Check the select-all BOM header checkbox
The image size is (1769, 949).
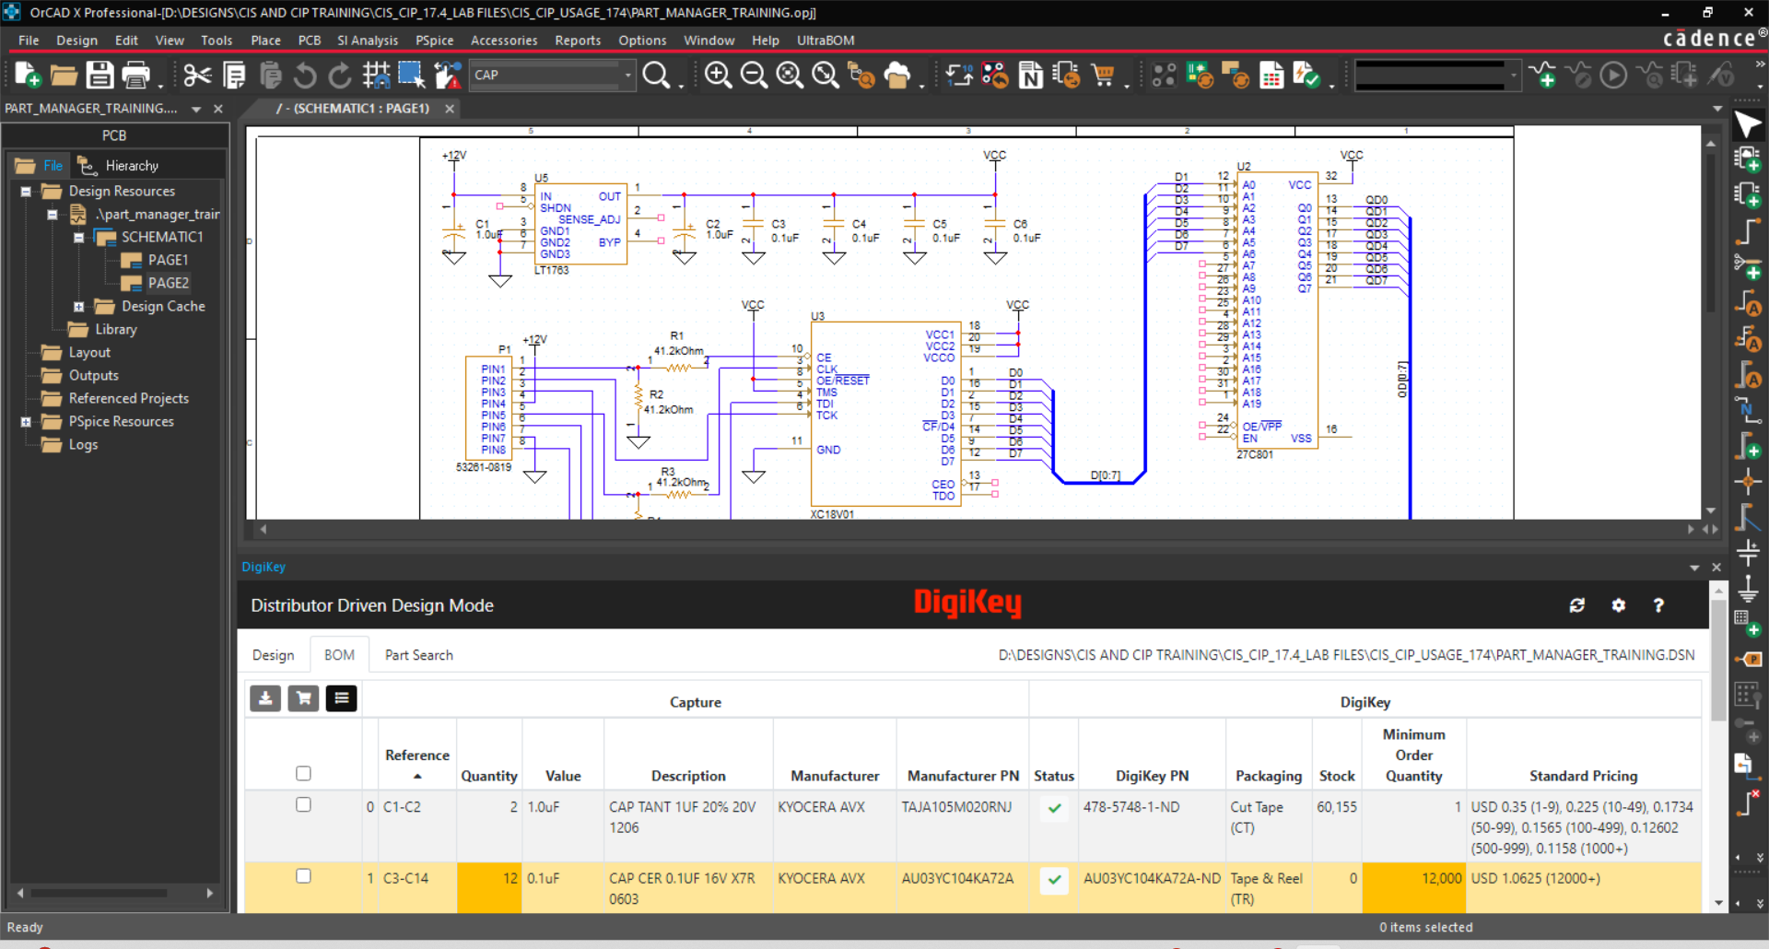tap(303, 773)
